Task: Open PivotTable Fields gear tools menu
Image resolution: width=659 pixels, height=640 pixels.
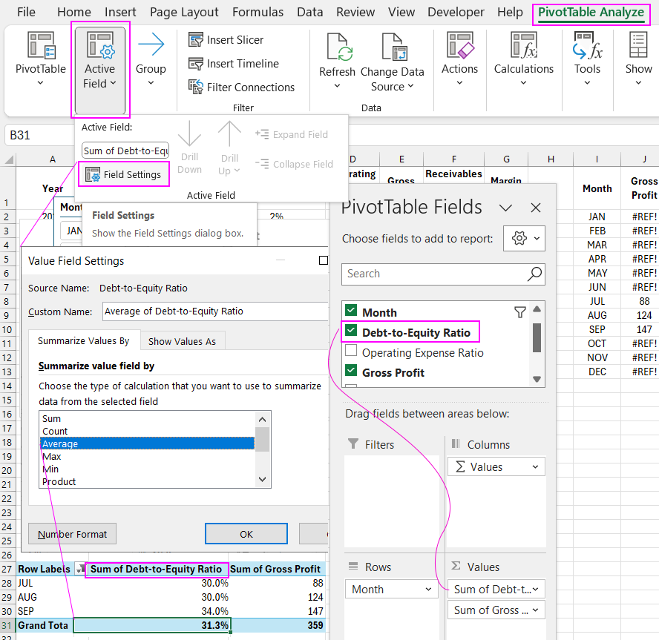Action: coord(524,239)
